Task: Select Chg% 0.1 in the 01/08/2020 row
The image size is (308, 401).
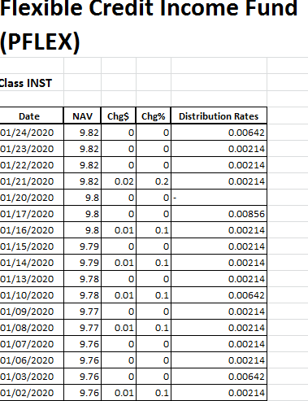Action: pos(154,328)
